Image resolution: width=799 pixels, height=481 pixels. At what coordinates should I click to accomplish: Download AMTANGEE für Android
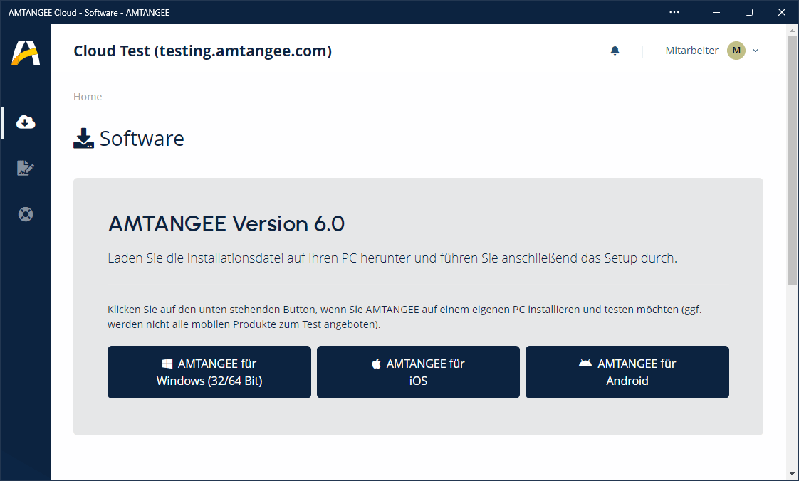pos(627,372)
